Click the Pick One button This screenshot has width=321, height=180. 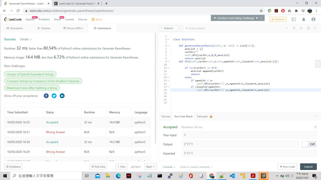pyautogui.click(x=98, y=167)
